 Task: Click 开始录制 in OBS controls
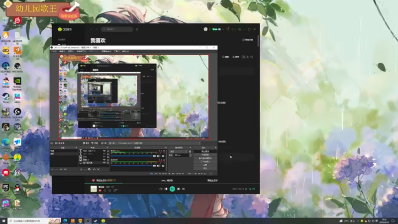click(x=205, y=155)
